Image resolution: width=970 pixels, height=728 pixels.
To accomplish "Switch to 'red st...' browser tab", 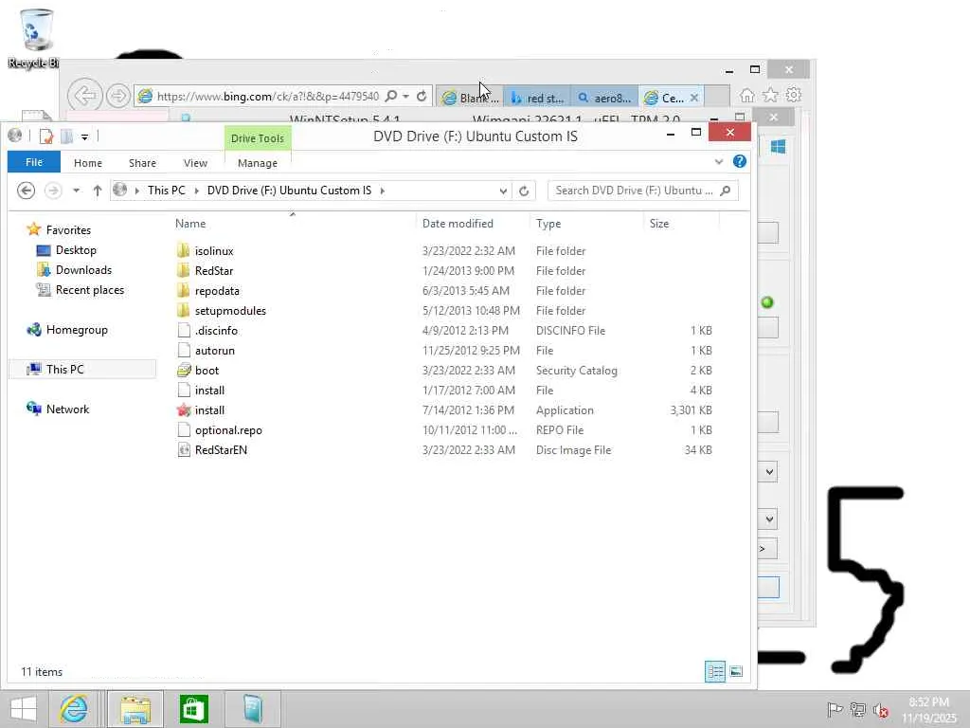I will (536, 98).
